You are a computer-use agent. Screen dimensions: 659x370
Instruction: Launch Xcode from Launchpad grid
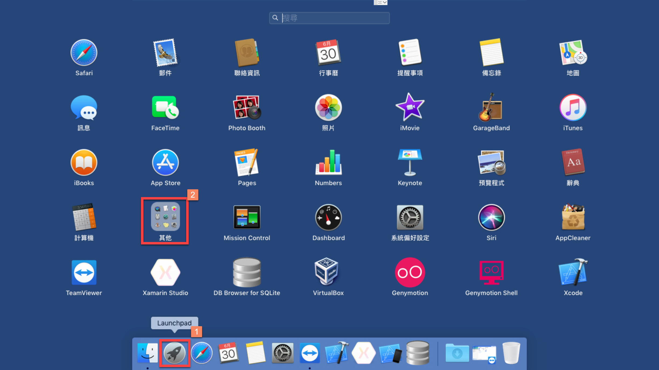pos(573,272)
